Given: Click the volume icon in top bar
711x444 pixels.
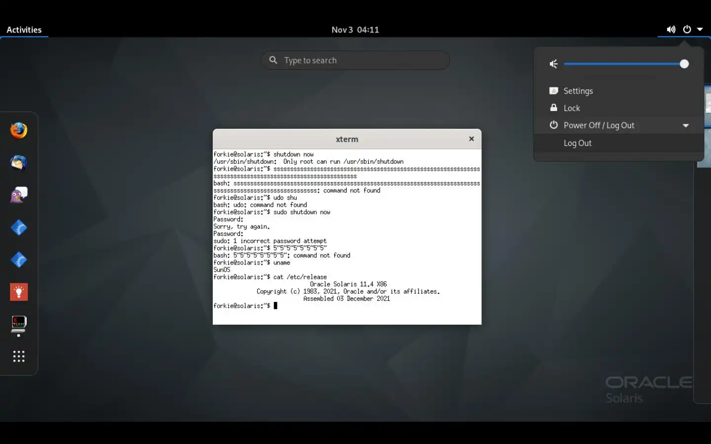Looking at the screenshot, I should point(671,30).
